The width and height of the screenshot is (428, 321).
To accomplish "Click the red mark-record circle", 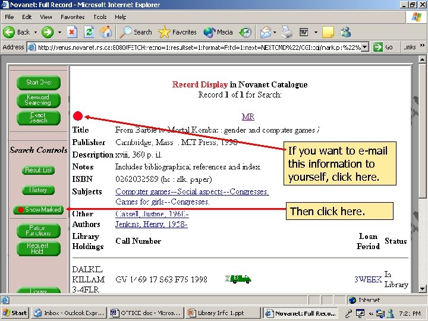I will coord(78,116).
